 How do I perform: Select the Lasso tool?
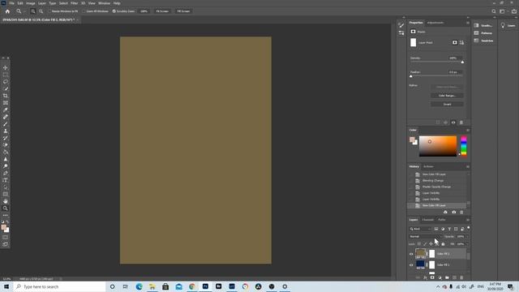pyautogui.click(x=6, y=82)
